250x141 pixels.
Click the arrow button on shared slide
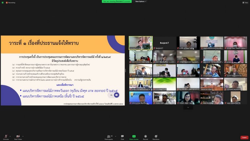click(x=116, y=95)
